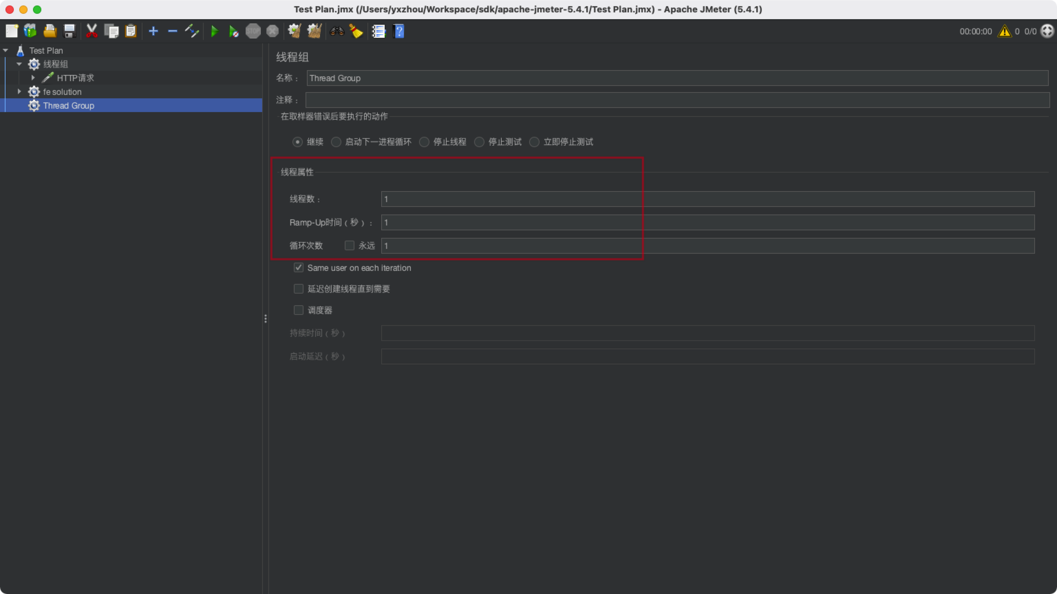
Task: Shutdown test threads with gray X icon
Action: point(272,31)
